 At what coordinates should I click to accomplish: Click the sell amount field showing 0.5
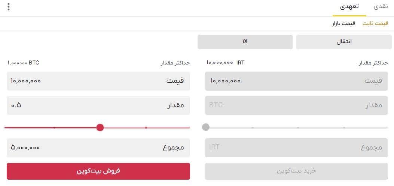tap(98, 105)
